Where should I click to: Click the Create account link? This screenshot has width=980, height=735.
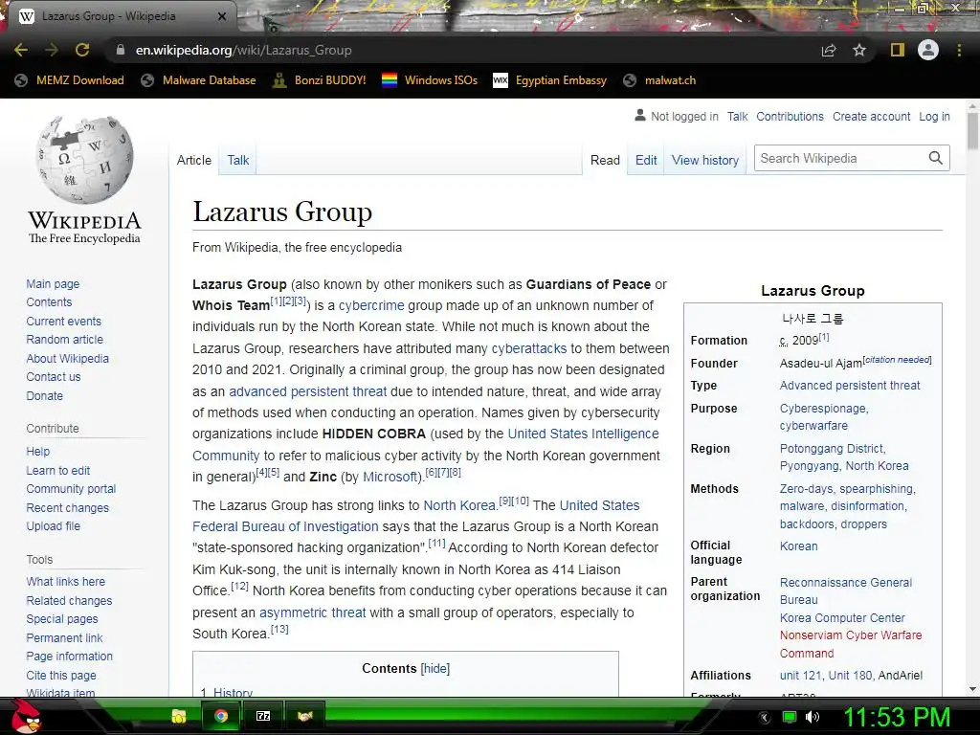[x=871, y=116]
